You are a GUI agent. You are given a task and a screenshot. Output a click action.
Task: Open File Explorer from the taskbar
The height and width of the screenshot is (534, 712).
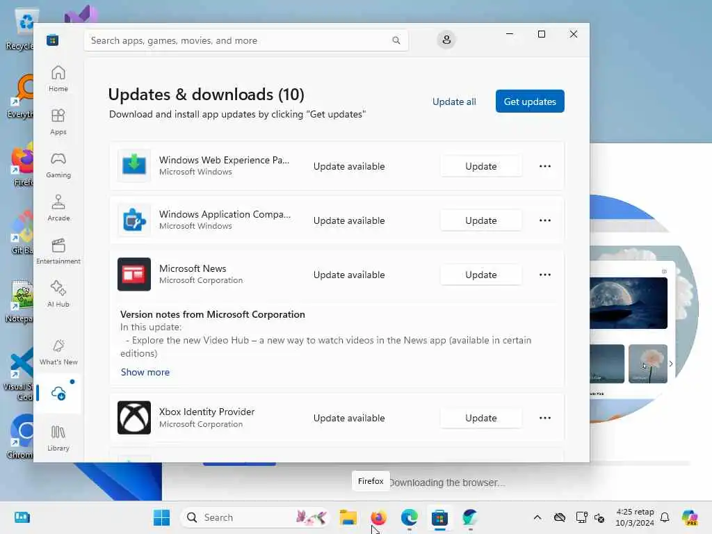[x=348, y=517]
